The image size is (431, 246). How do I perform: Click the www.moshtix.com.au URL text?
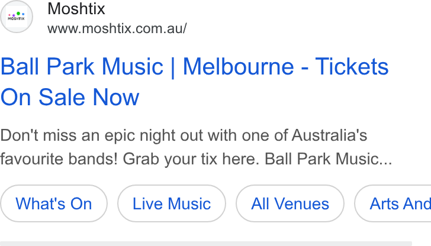tap(117, 28)
